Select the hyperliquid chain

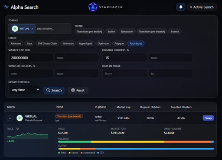pyautogui.click(x=85, y=43)
